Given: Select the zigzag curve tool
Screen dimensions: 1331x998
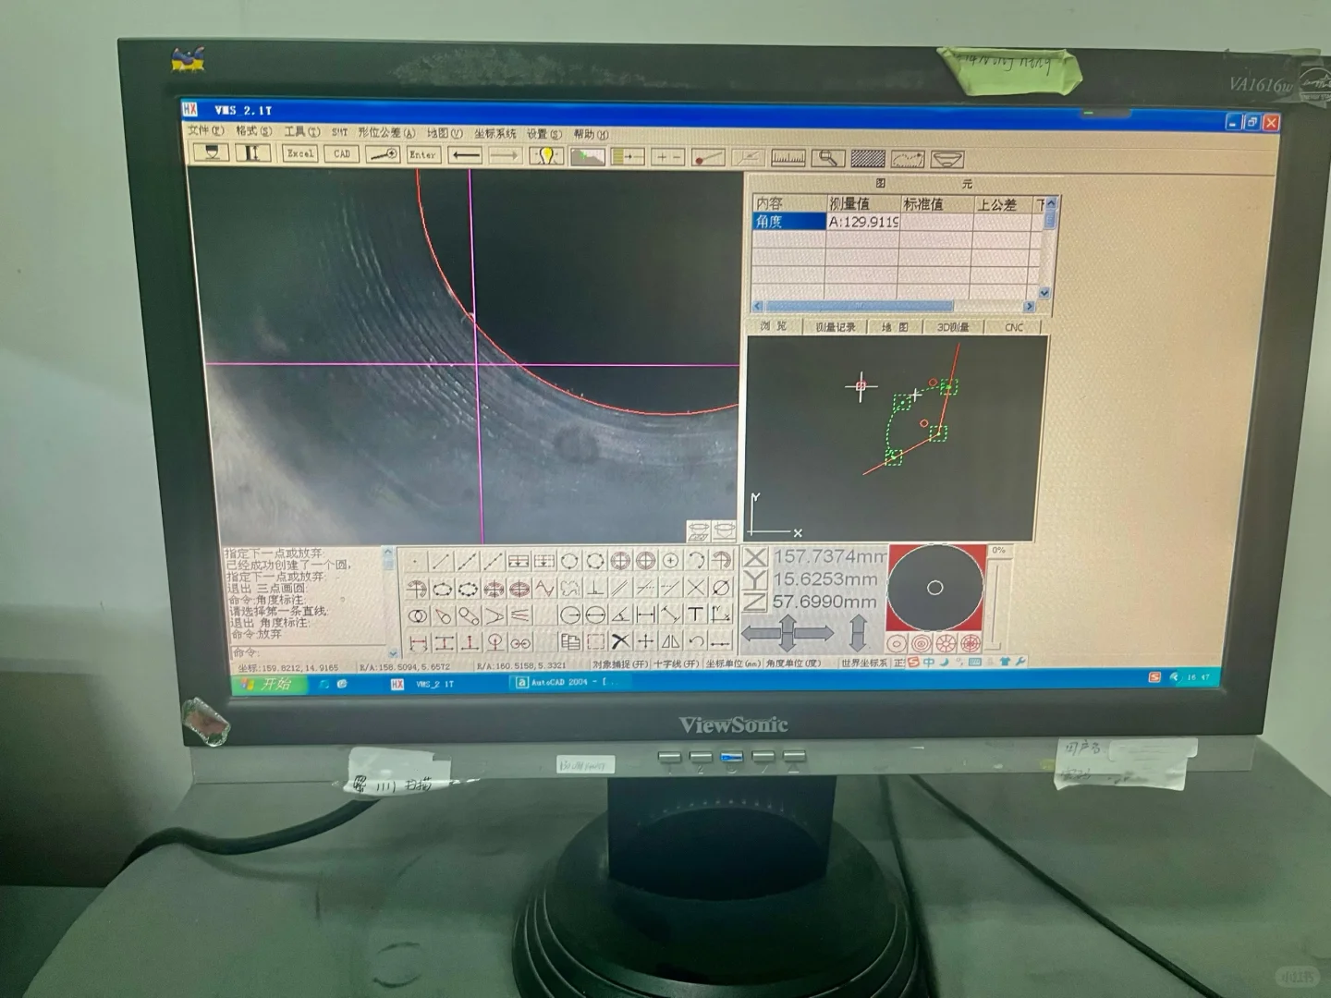Looking at the screenshot, I should tap(544, 588).
